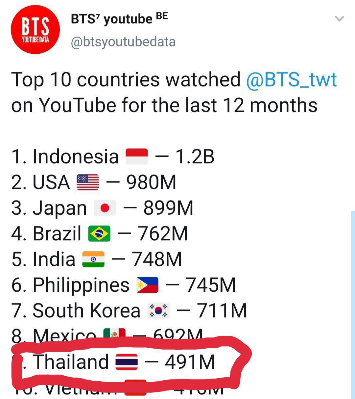Image resolution: width=355 pixels, height=399 pixels.
Task: Click the Japan flag emoji
Action: click(x=105, y=208)
